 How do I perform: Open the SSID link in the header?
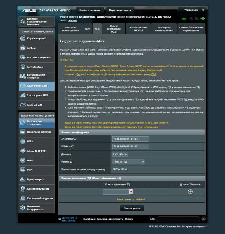(72, 20)
